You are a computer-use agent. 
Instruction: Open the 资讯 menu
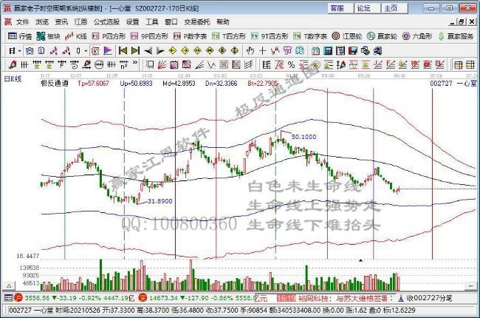coord(61,22)
